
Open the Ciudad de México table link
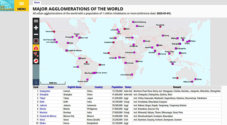(49, 116)
